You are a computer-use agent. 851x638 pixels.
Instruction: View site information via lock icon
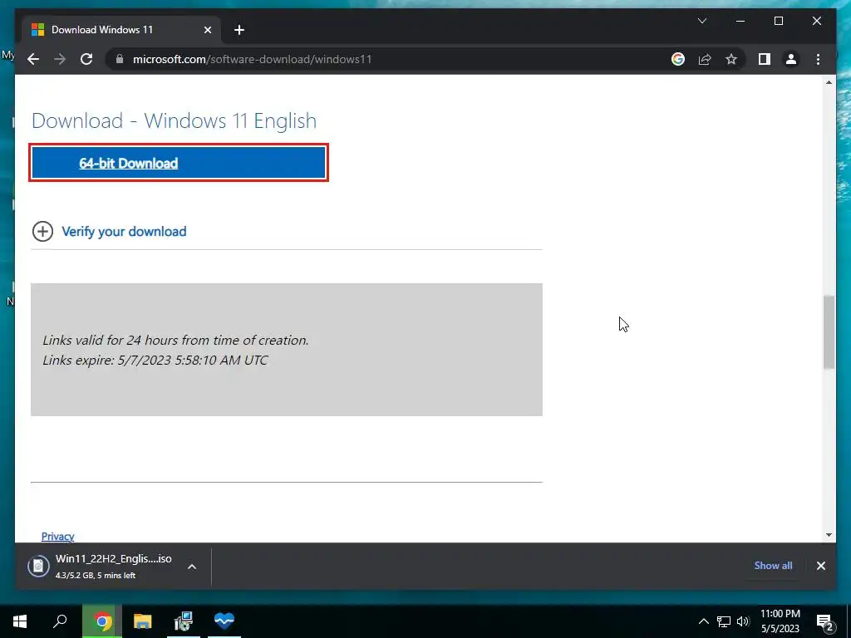coord(120,59)
